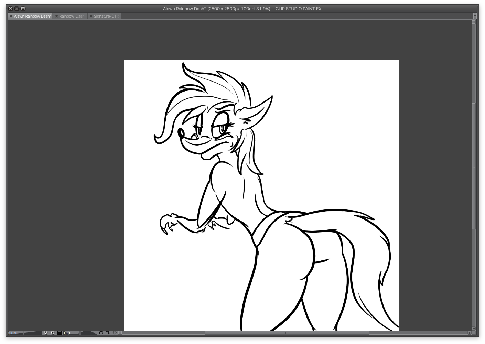
Task: Click the horizontal scrollbar left arrow
Action: pyautogui.click(x=120, y=333)
